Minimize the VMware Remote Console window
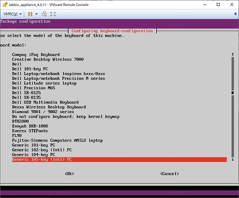Viewport: 239px width, 198px height. [x=205, y=4]
